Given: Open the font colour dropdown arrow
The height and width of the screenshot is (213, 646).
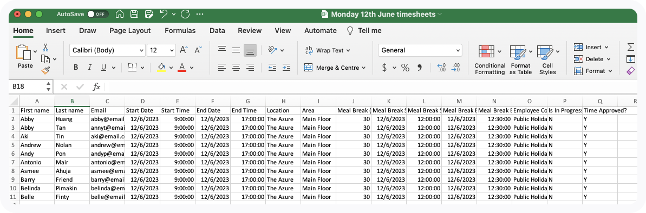Looking at the screenshot, I should (192, 68).
